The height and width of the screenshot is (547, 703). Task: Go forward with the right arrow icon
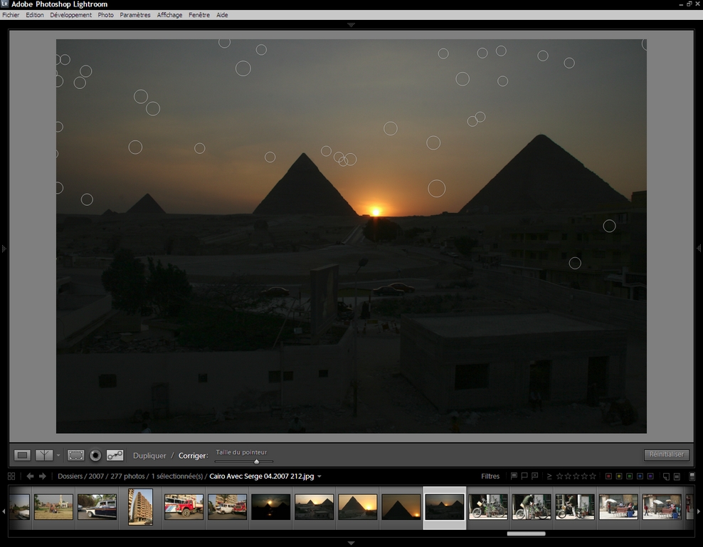pyautogui.click(x=43, y=476)
